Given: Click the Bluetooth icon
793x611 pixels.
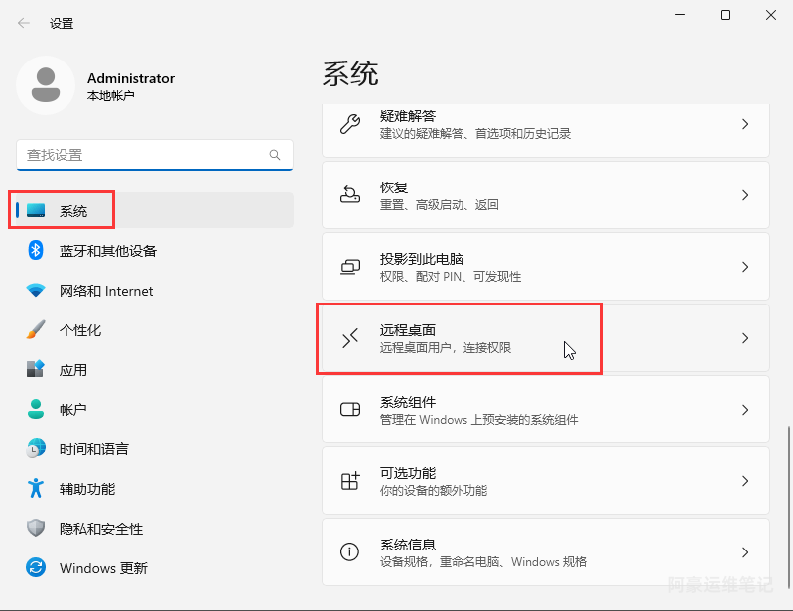Looking at the screenshot, I should pyautogui.click(x=36, y=250).
